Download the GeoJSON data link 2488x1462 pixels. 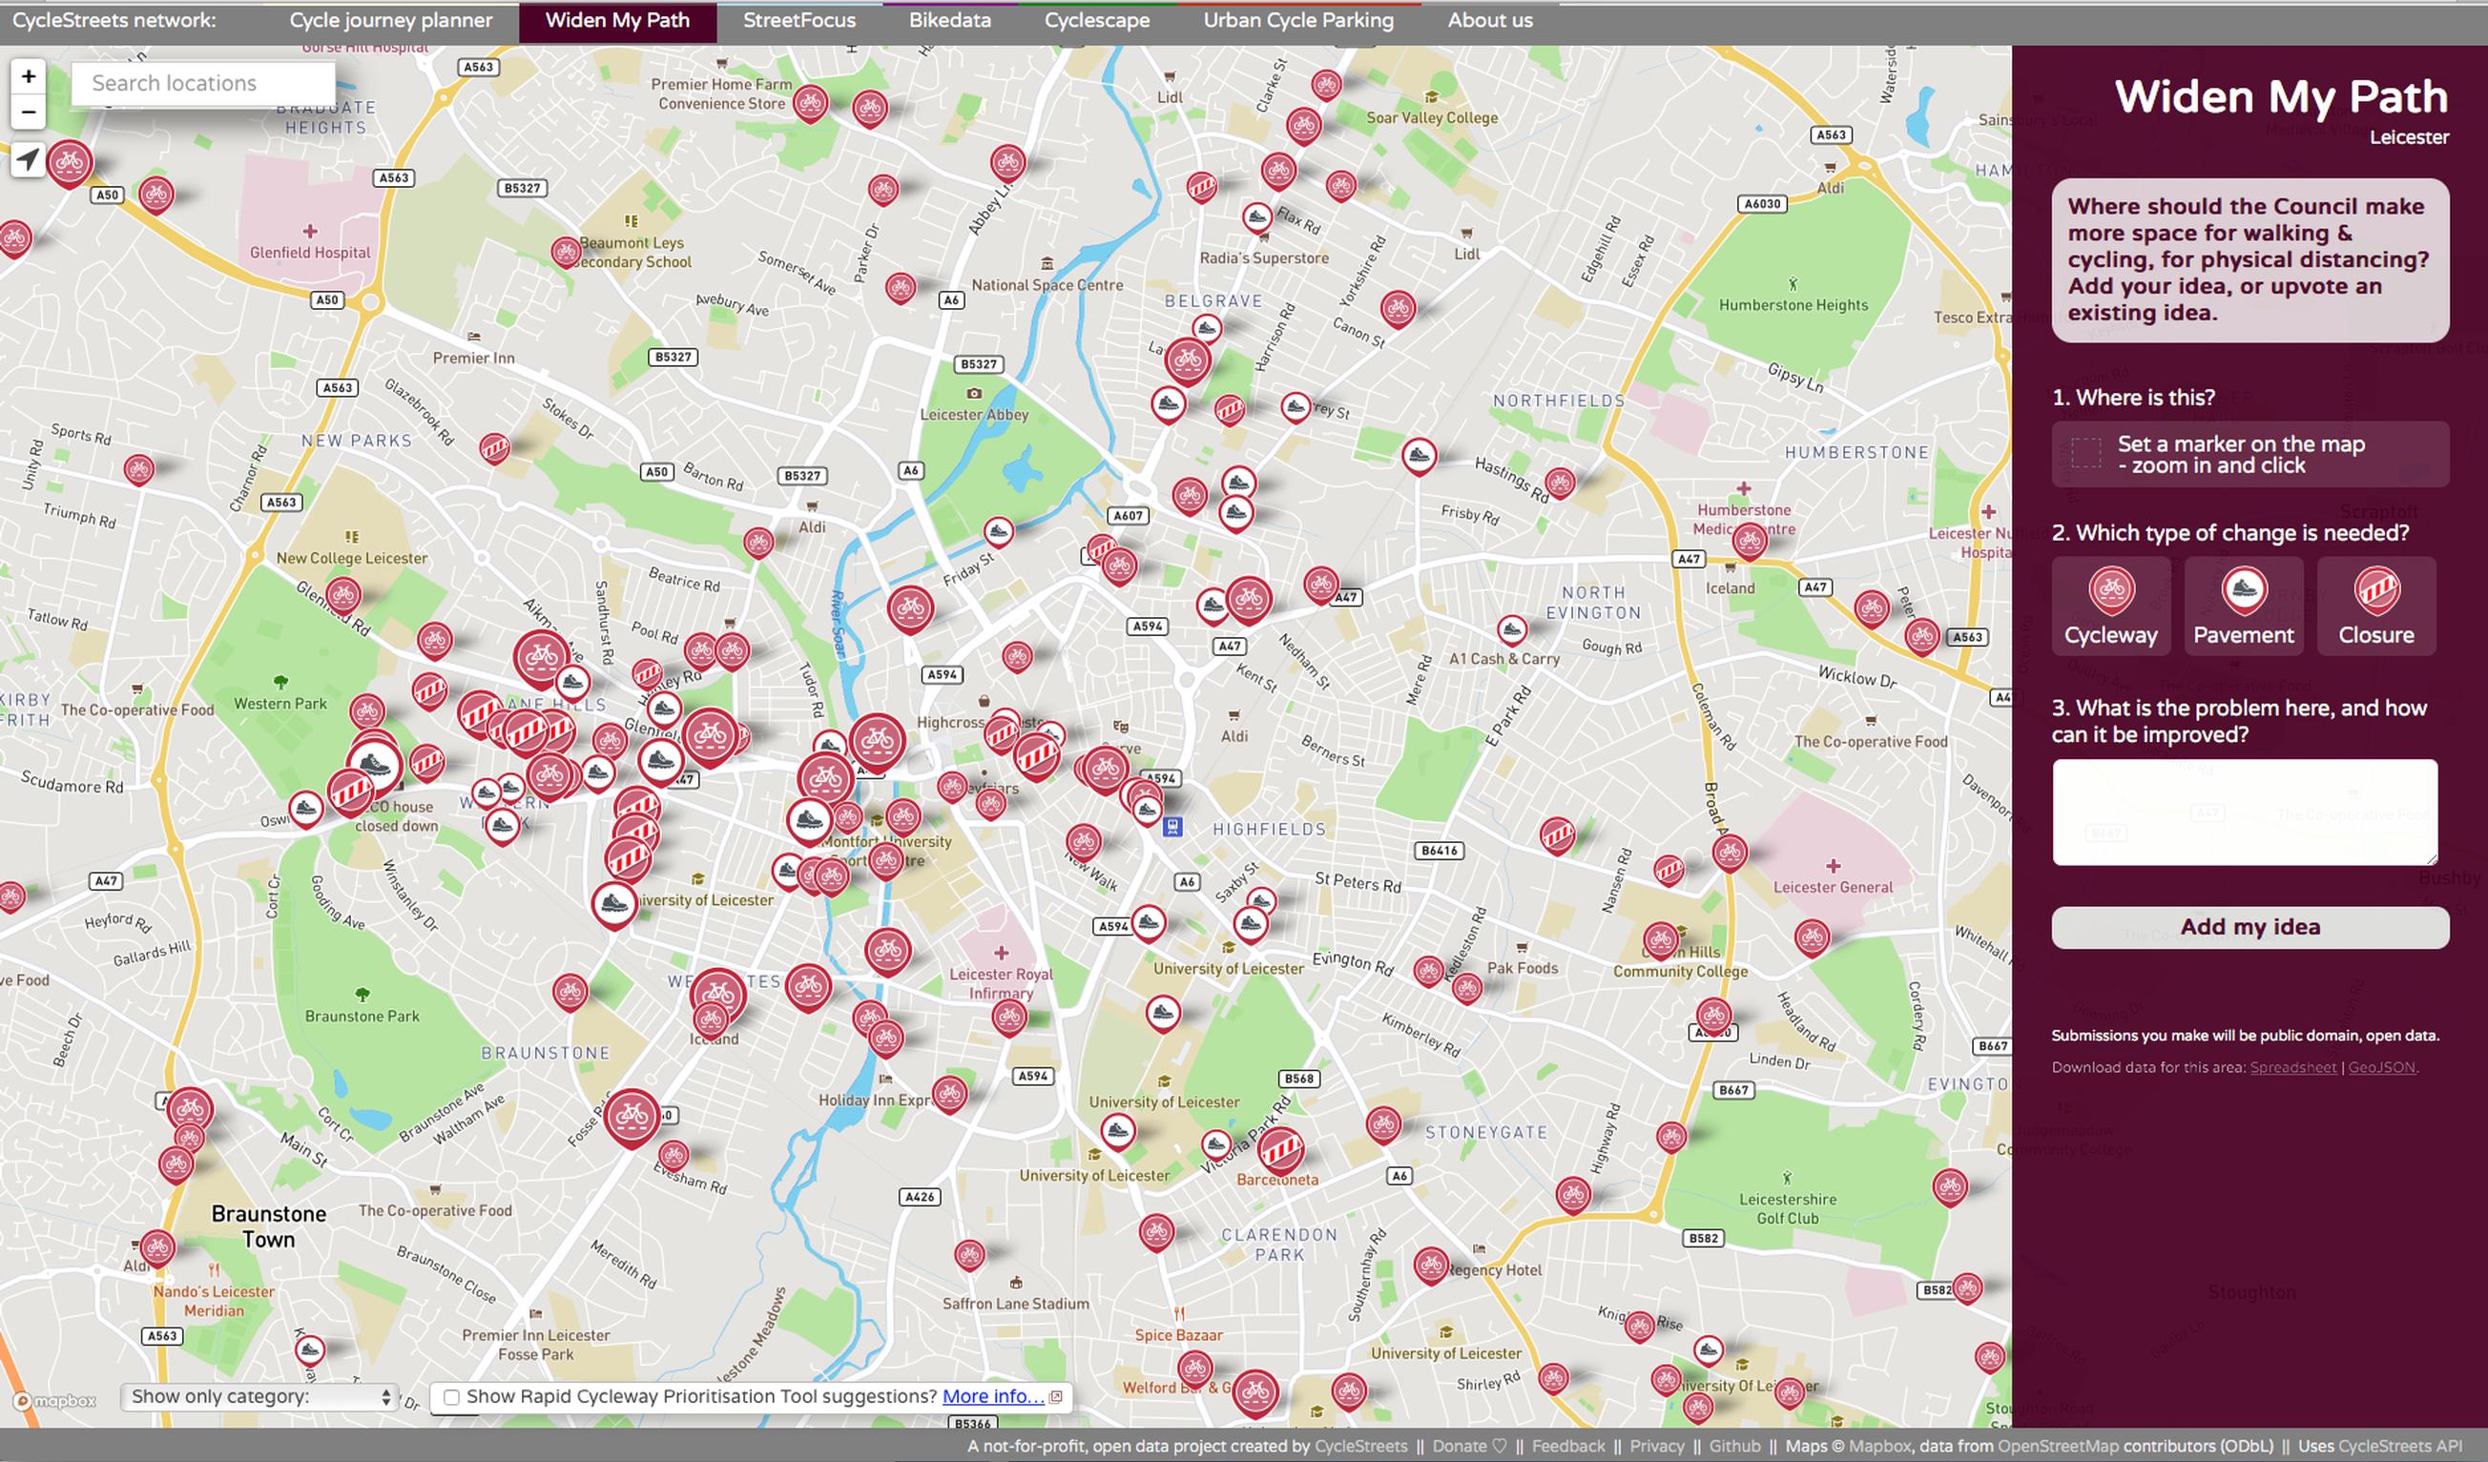click(2381, 1067)
